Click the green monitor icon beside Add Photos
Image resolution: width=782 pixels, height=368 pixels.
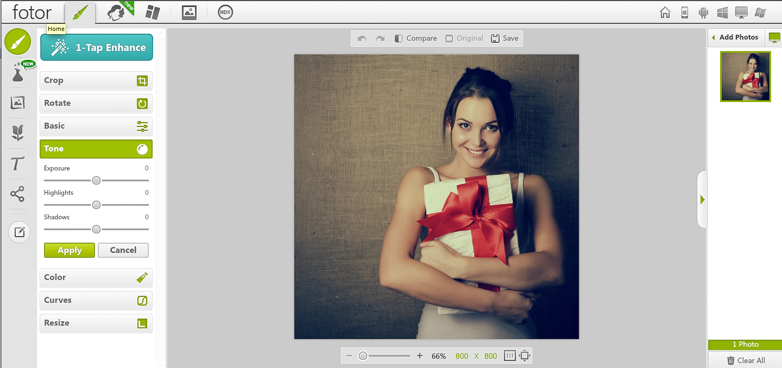click(x=775, y=38)
